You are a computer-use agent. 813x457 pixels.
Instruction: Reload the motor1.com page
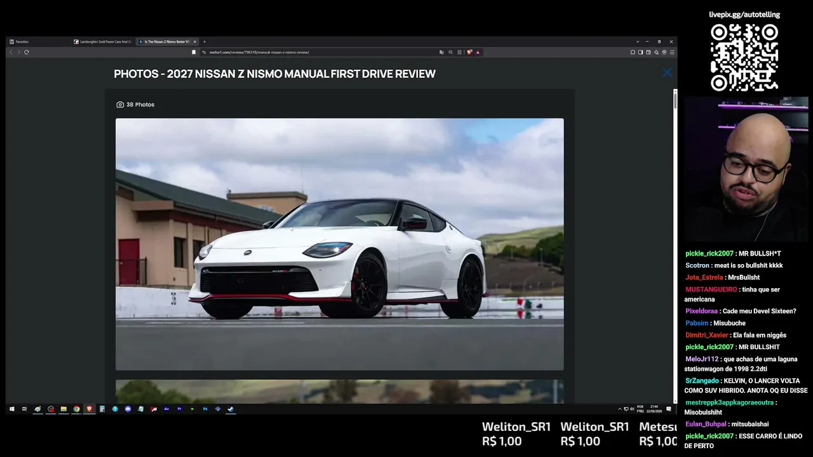[27, 52]
